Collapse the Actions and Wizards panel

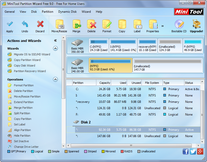coord(56,41)
